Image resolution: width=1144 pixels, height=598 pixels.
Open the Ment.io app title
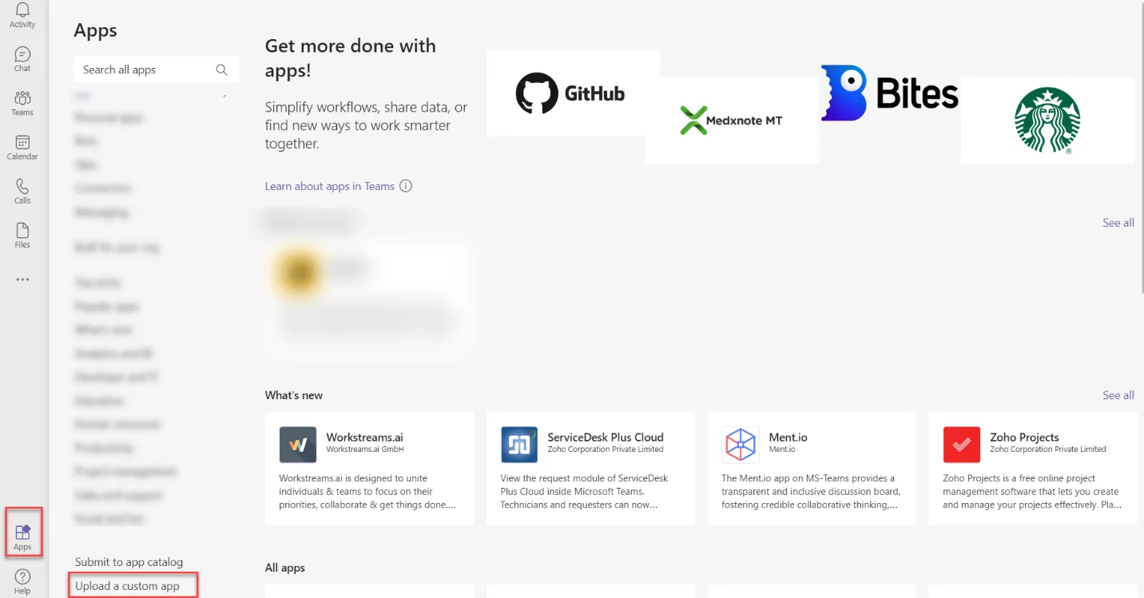tap(788, 437)
